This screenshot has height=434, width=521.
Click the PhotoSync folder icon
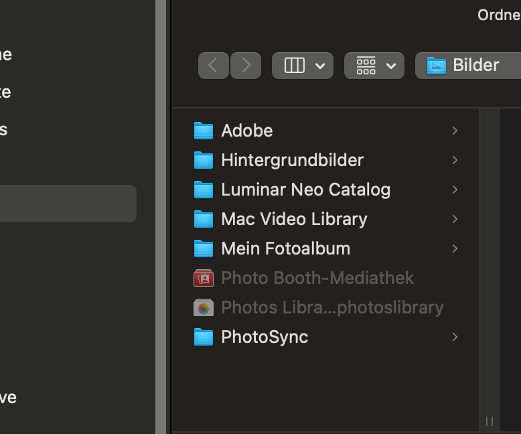coord(204,337)
